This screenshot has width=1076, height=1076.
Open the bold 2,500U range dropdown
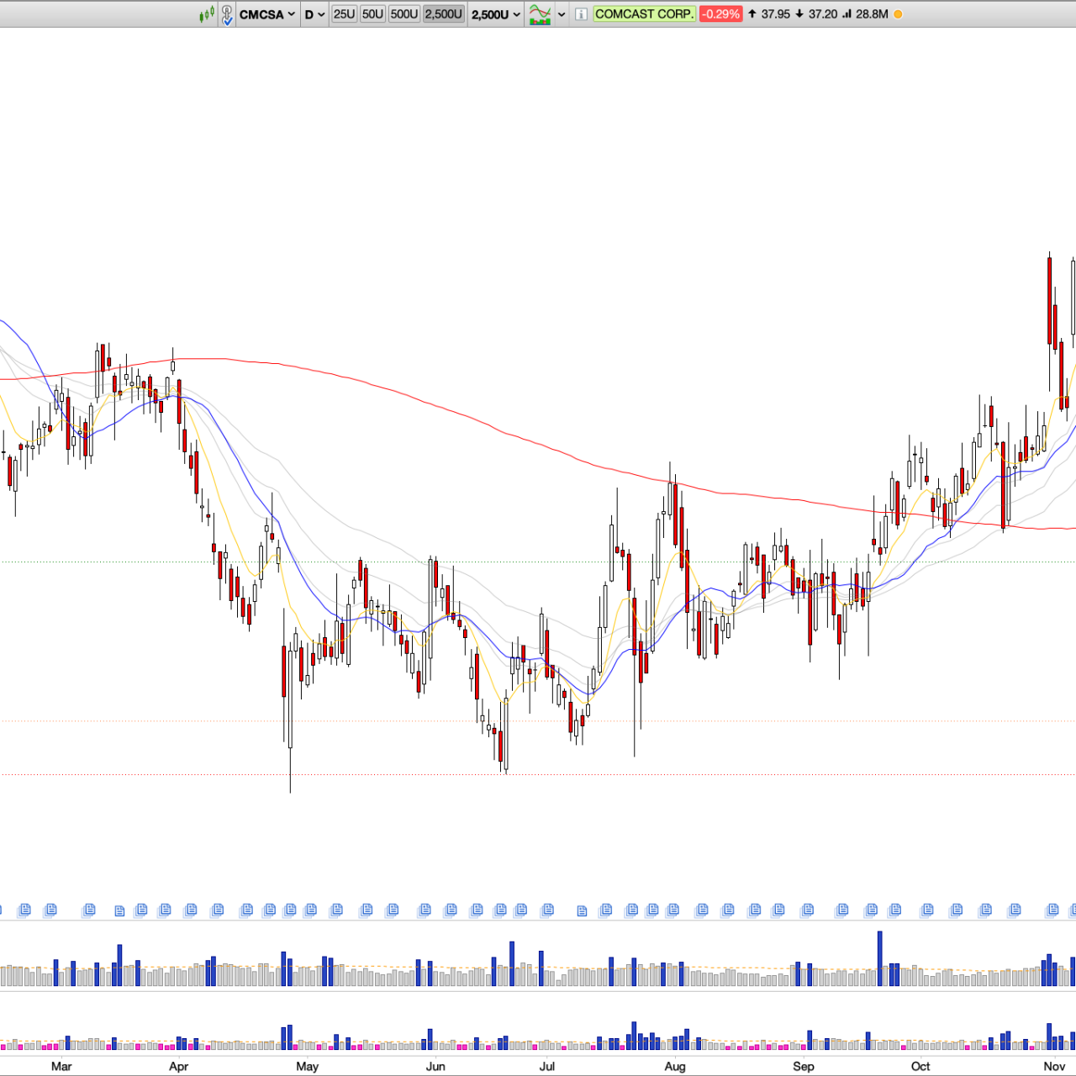(x=496, y=14)
